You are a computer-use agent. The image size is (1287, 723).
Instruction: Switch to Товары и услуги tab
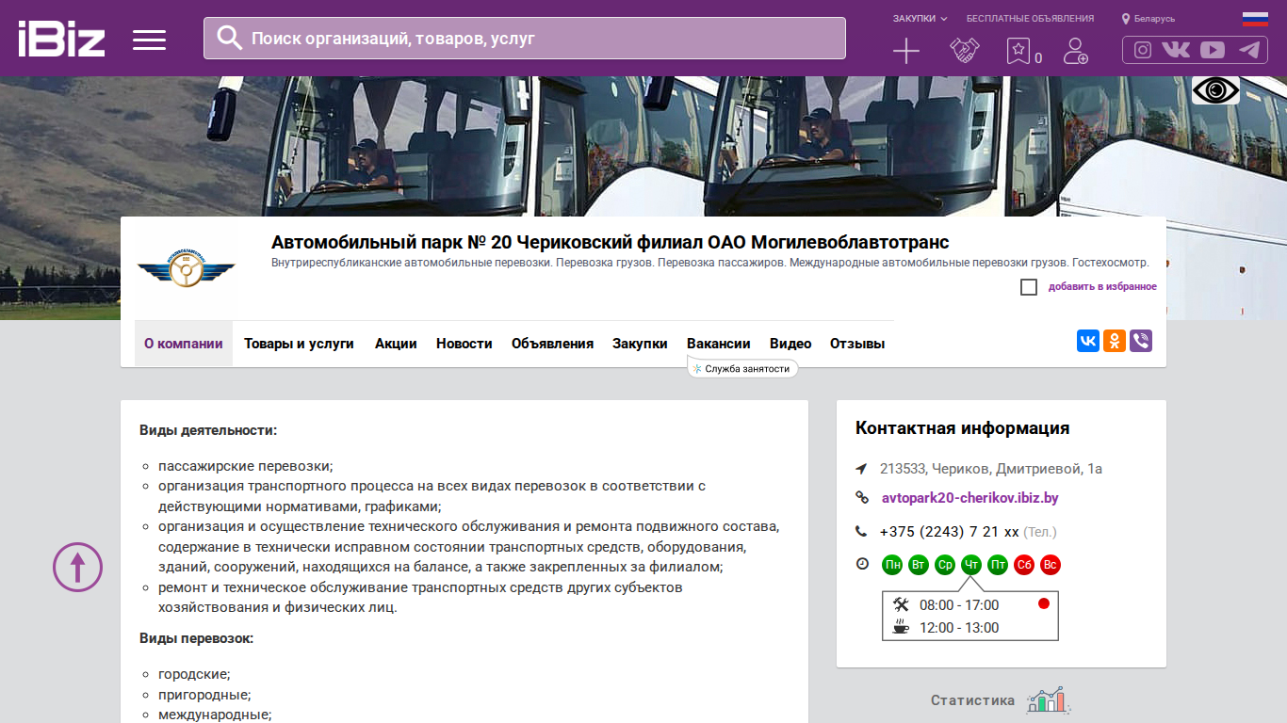299,344
